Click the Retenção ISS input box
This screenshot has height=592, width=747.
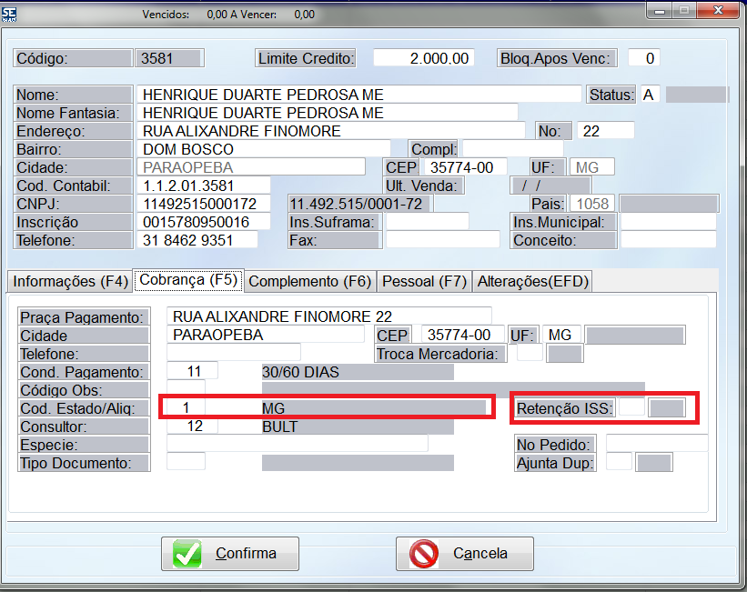click(x=631, y=407)
